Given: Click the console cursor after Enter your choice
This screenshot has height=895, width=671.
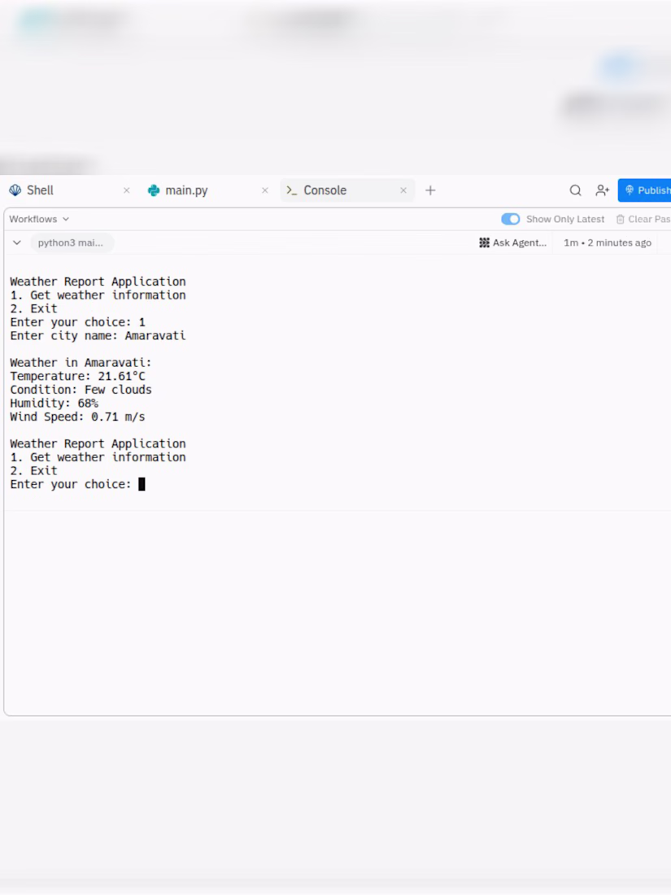Looking at the screenshot, I should click(142, 484).
